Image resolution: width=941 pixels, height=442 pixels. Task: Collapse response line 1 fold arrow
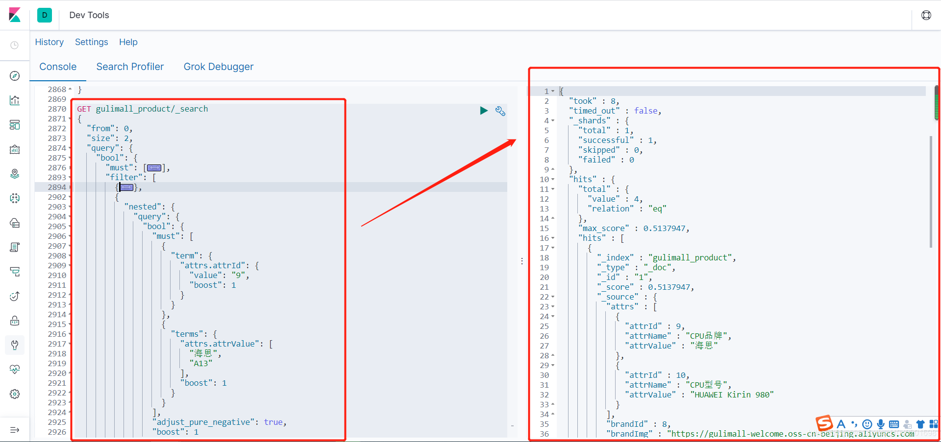(x=553, y=92)
